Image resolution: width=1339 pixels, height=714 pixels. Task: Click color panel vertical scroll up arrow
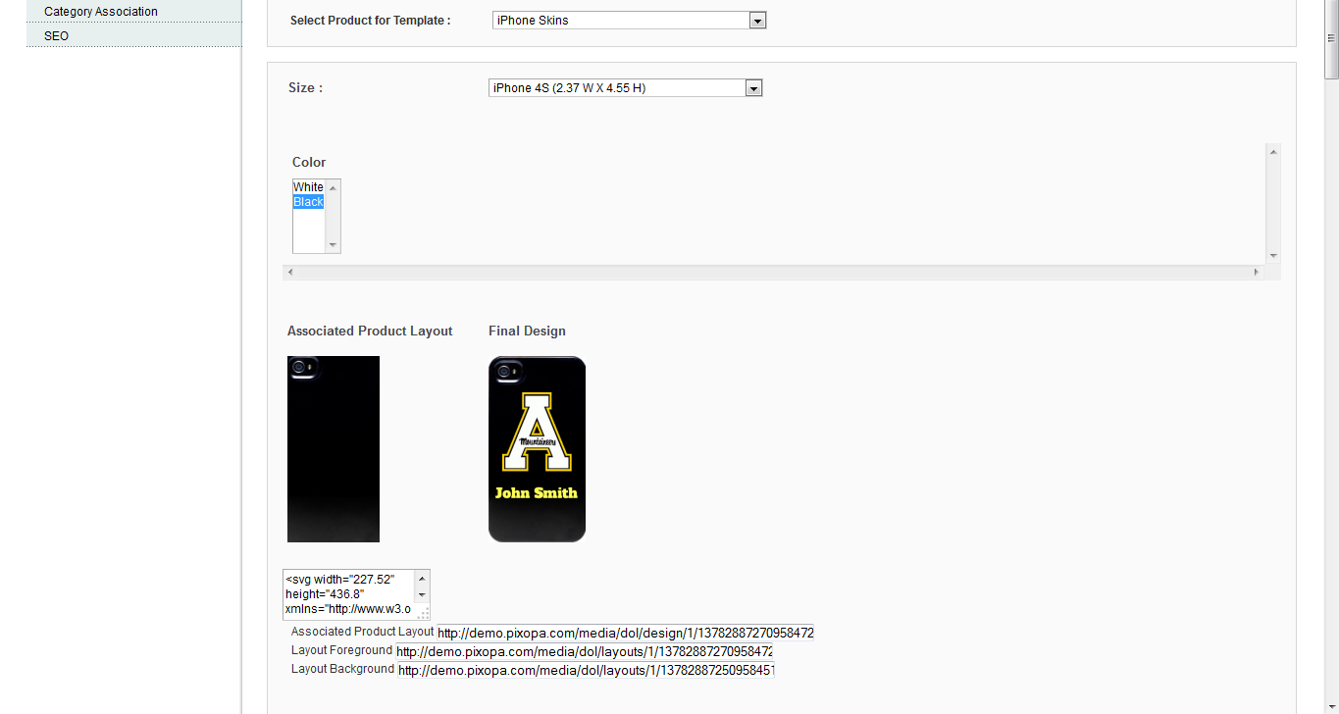click(1273, 151)
